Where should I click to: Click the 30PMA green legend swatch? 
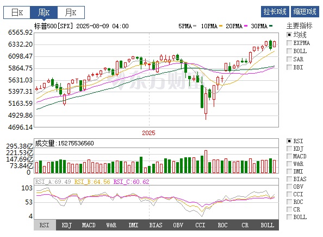271,26
